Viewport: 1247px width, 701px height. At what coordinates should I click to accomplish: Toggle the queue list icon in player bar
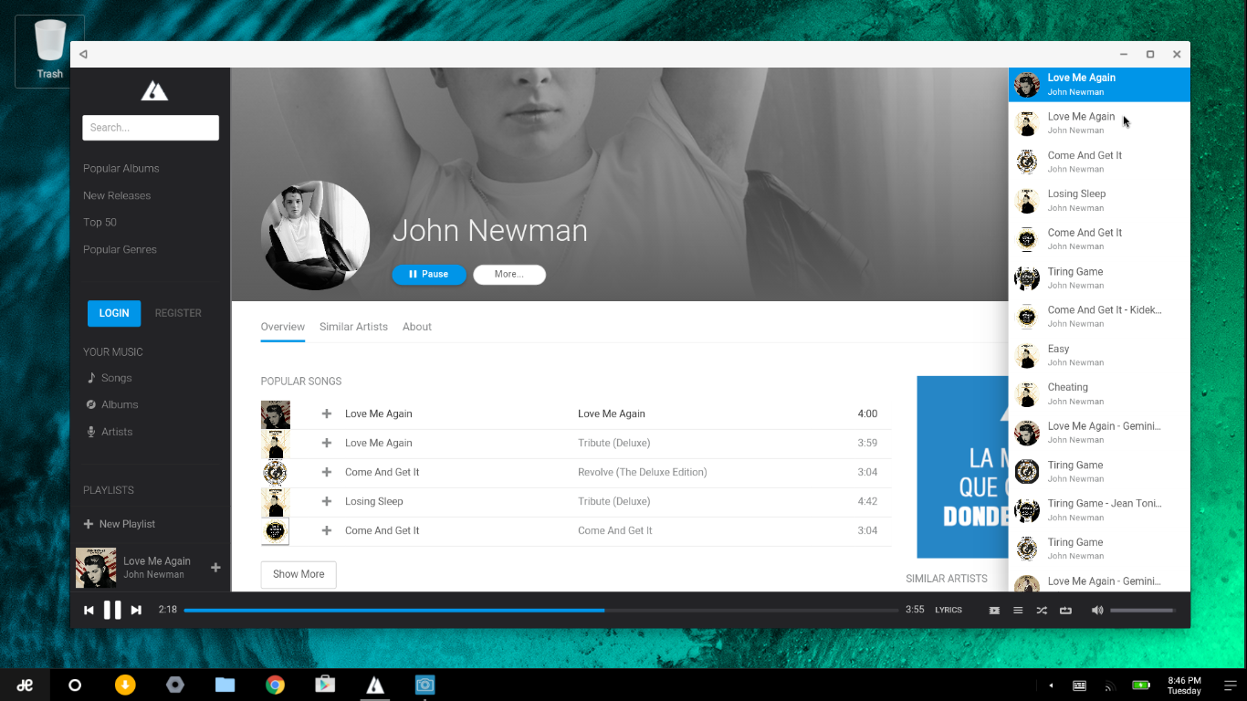click(x=1018, y=610)
